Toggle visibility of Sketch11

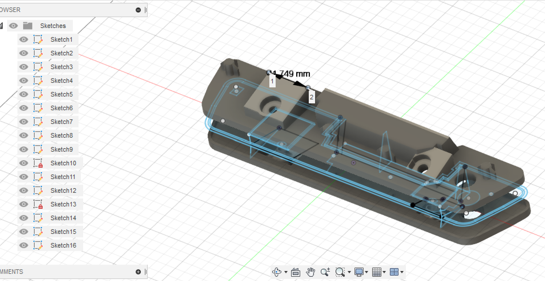24,177
